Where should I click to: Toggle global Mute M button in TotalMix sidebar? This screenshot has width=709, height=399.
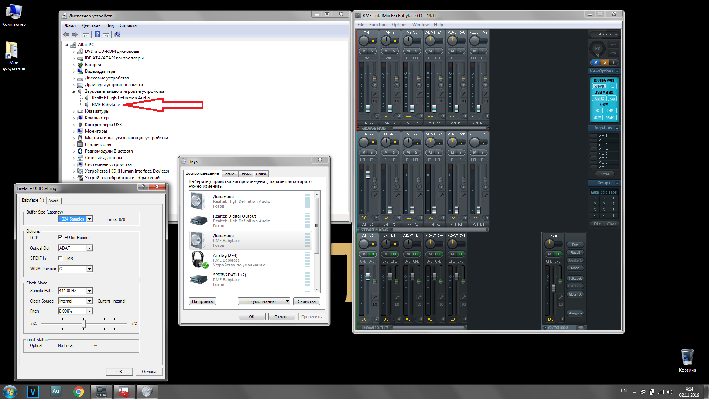click(x=595, y=62)
